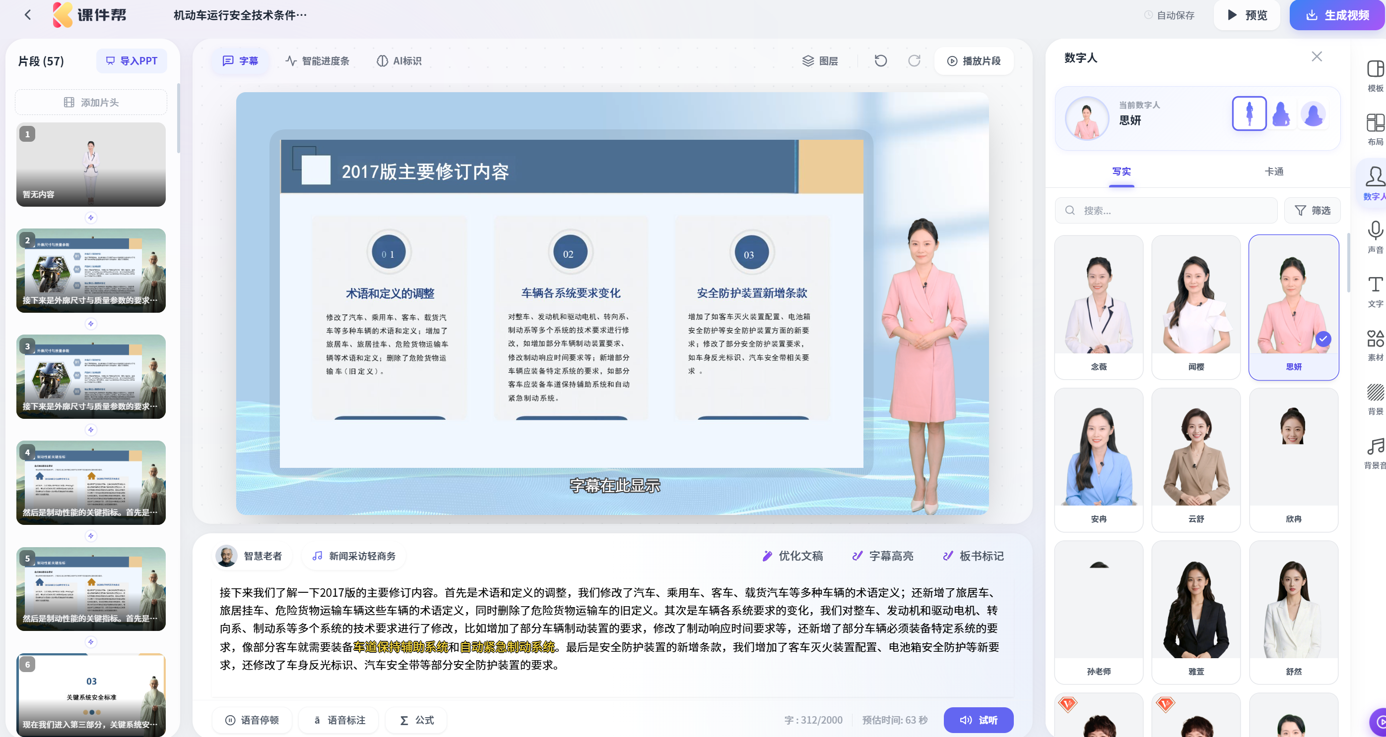Screen dimensions: 1386x737
Task: Choose the 安冉 digital avatar
Action: tap(1099, 459)
